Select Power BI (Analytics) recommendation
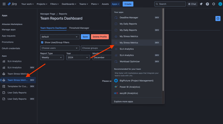 pos(137,87)
